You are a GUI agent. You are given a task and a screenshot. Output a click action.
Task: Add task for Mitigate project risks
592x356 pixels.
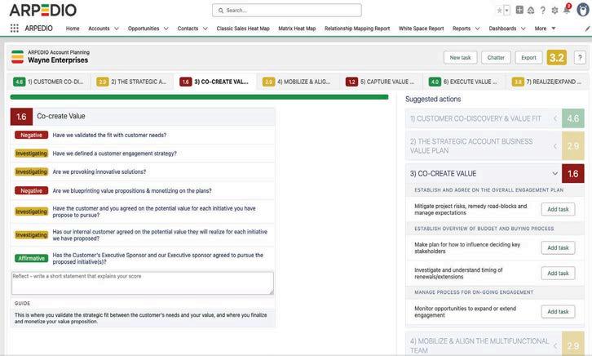point(558,209)
